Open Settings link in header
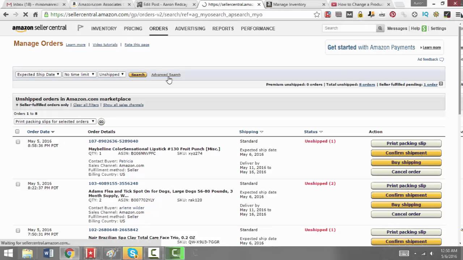This screenshot has height=260, width=463. pos(438,29)
